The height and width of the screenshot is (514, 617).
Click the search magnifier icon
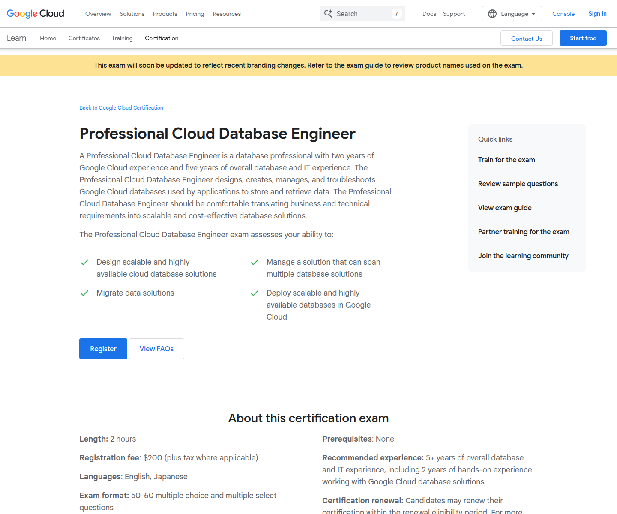(x=328, y=14)
